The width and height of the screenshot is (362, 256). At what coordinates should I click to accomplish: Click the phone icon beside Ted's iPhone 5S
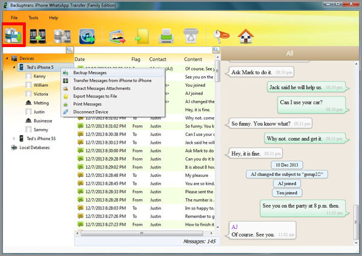(x=22, y=138)
